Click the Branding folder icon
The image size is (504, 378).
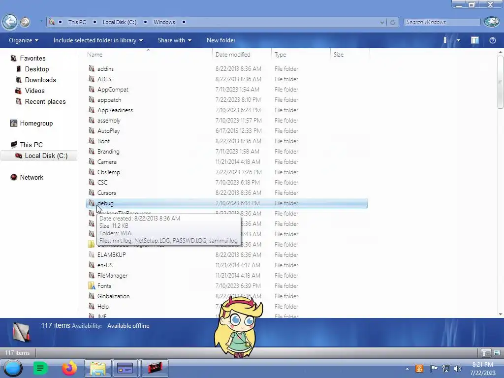(x=92, y=151)
